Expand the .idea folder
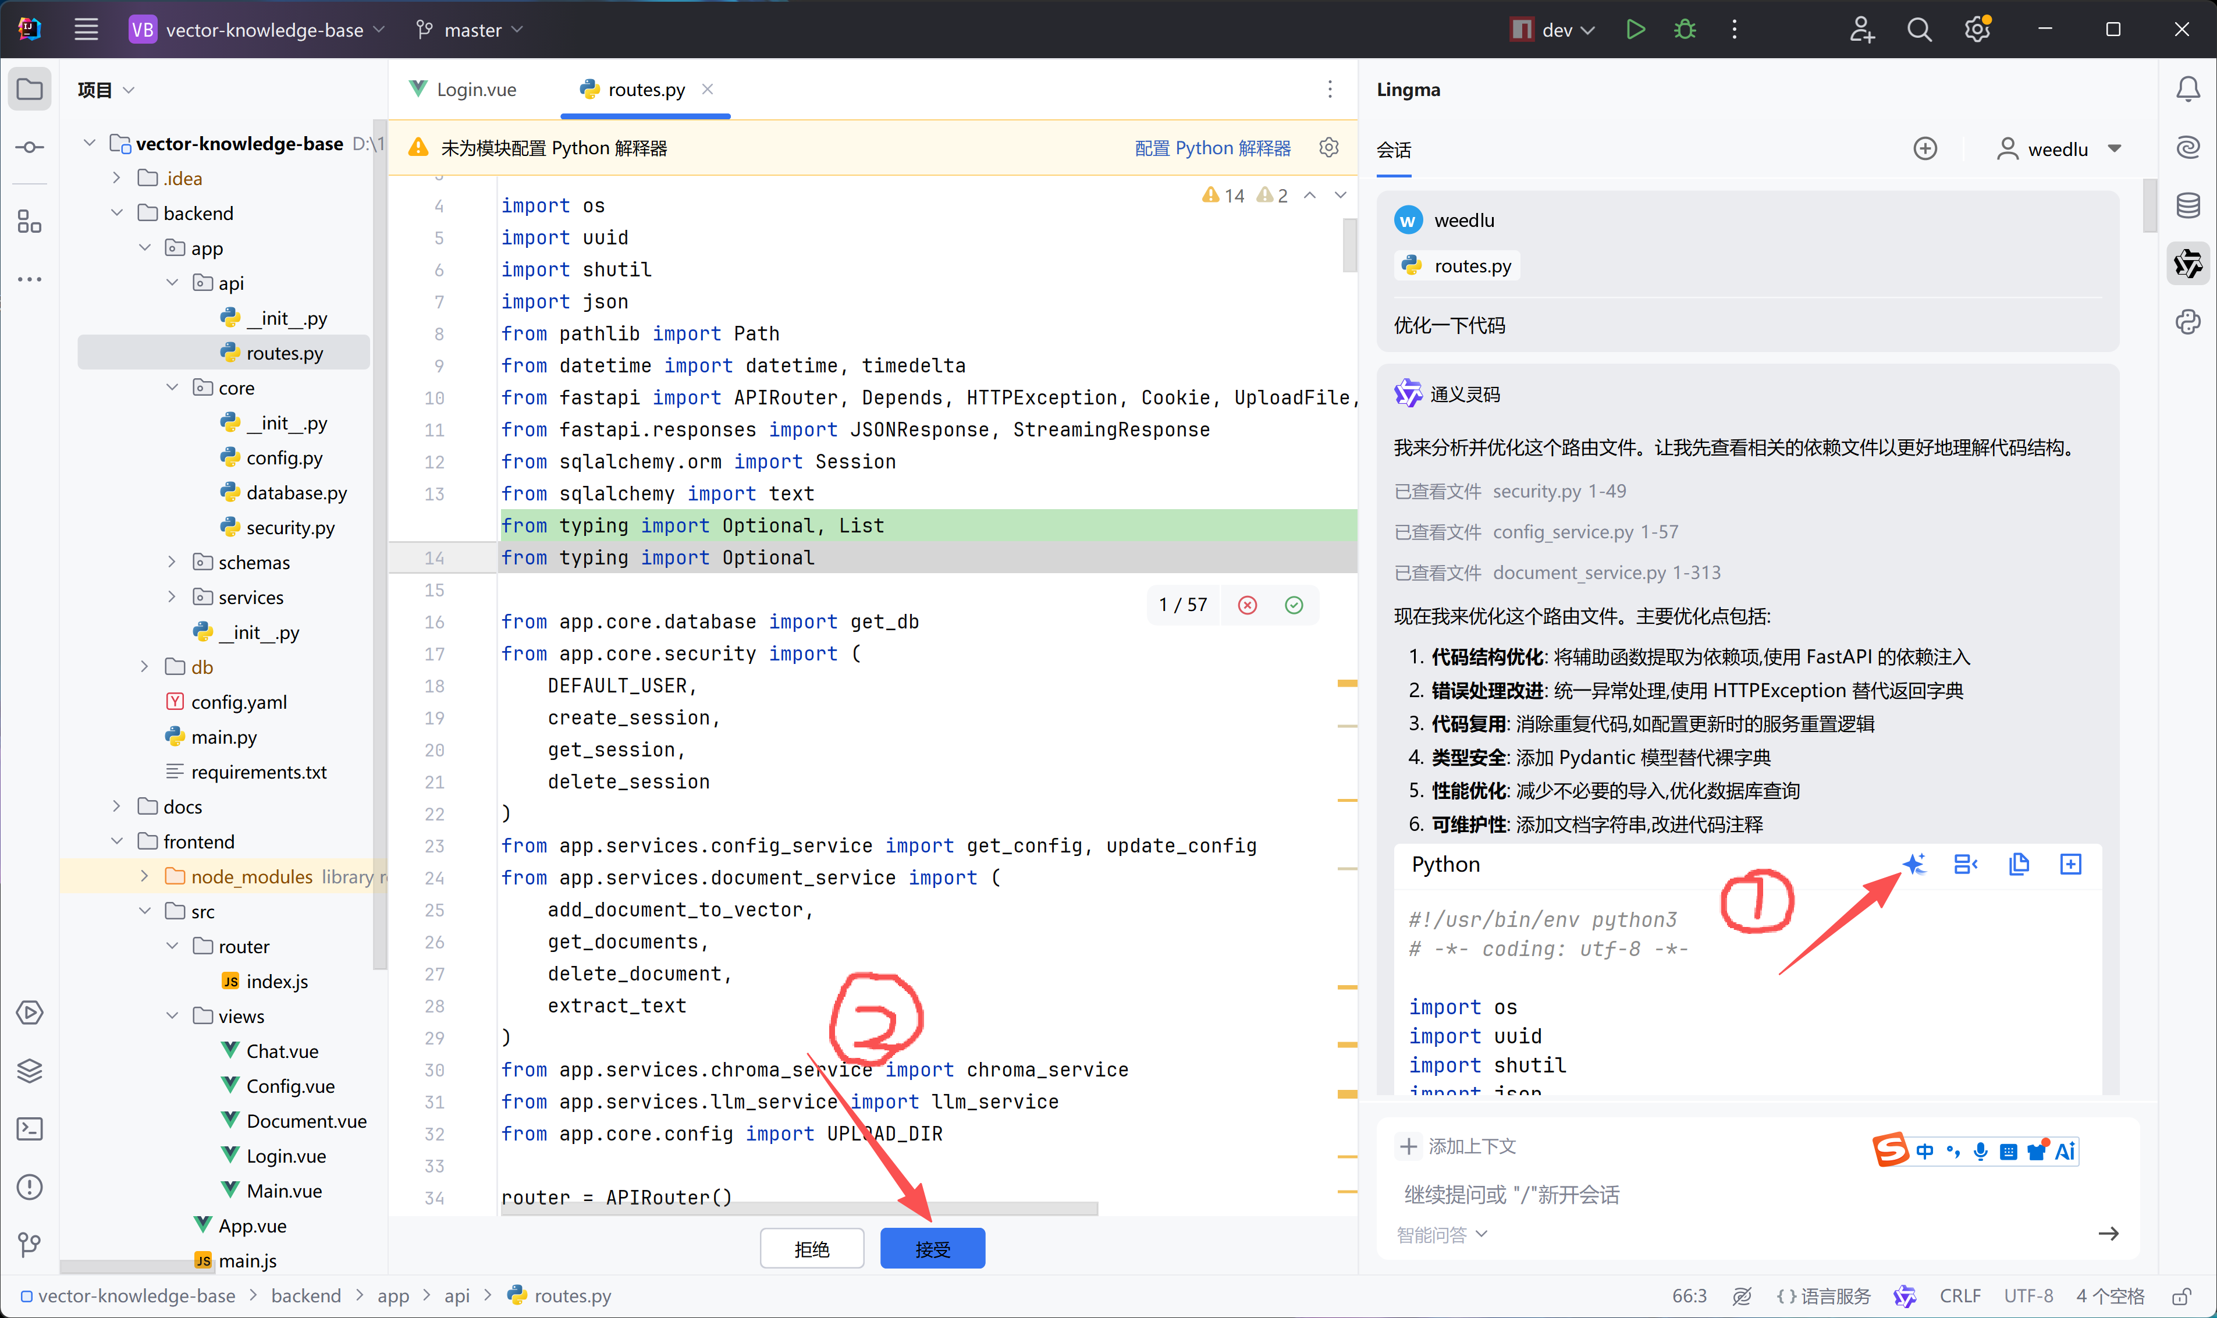This screenshot has height=1318, width=2217. click(x=116, y=177)
